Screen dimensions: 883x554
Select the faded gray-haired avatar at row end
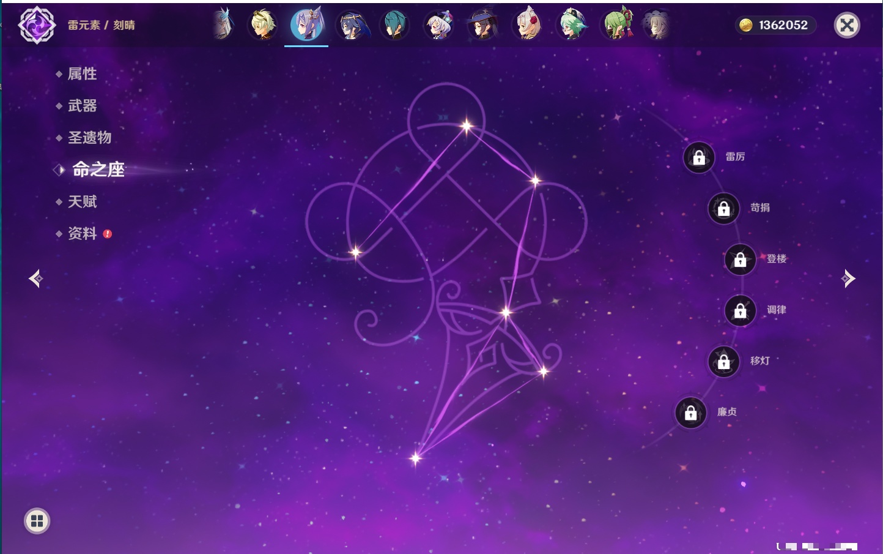[656, 25]
